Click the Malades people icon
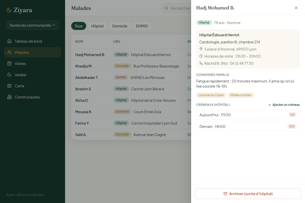The height and width of the screenshot is (203, 305). click(x=9, y=53)
